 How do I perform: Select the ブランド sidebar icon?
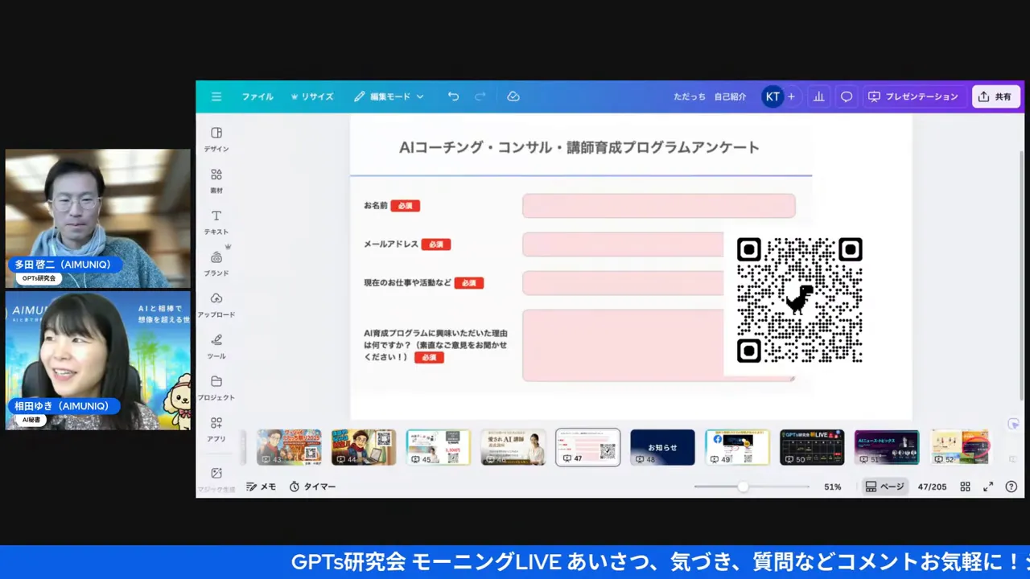(216, 261)
